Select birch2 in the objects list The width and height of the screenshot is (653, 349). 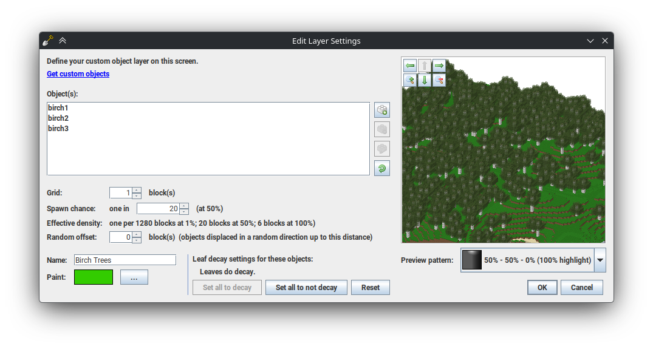point(208,118)
